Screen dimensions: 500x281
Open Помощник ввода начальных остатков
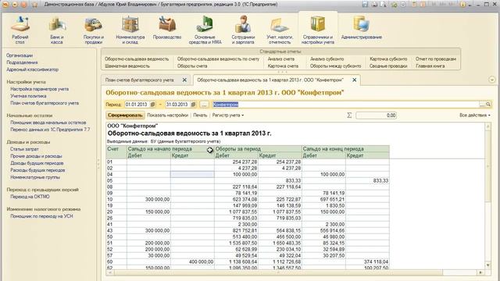click(48, 123)
